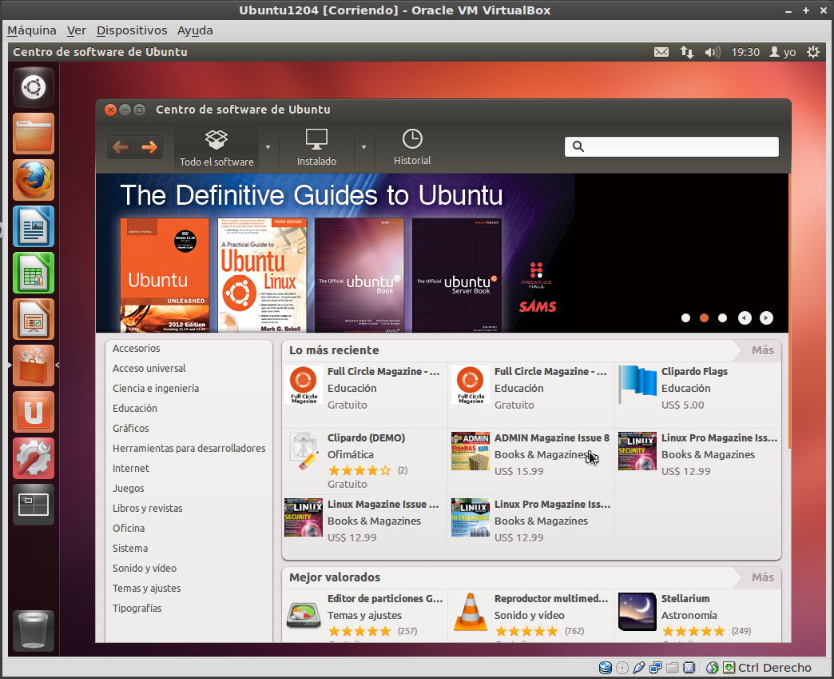Select the first banner slide dot
The image size is (834, 679).
[x=685, y=318]
